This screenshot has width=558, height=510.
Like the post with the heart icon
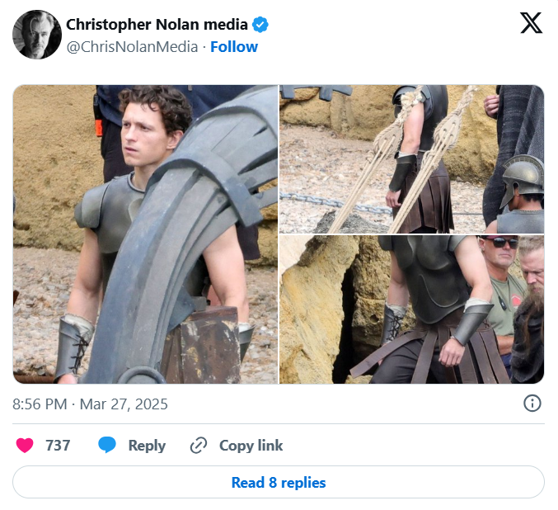tap(26, 446)
